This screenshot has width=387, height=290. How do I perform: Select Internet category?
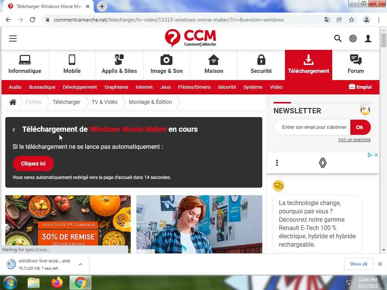(144, 87)
